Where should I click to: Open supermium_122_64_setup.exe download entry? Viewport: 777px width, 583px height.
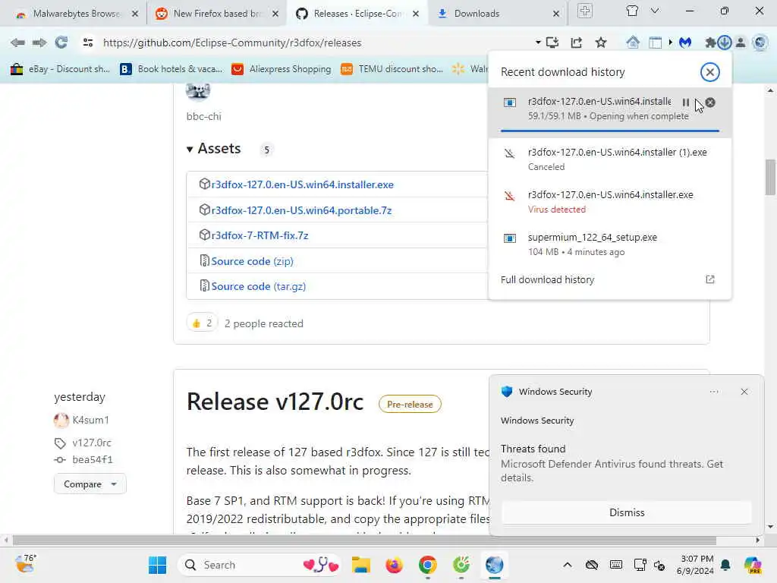[x=609, y=244]
